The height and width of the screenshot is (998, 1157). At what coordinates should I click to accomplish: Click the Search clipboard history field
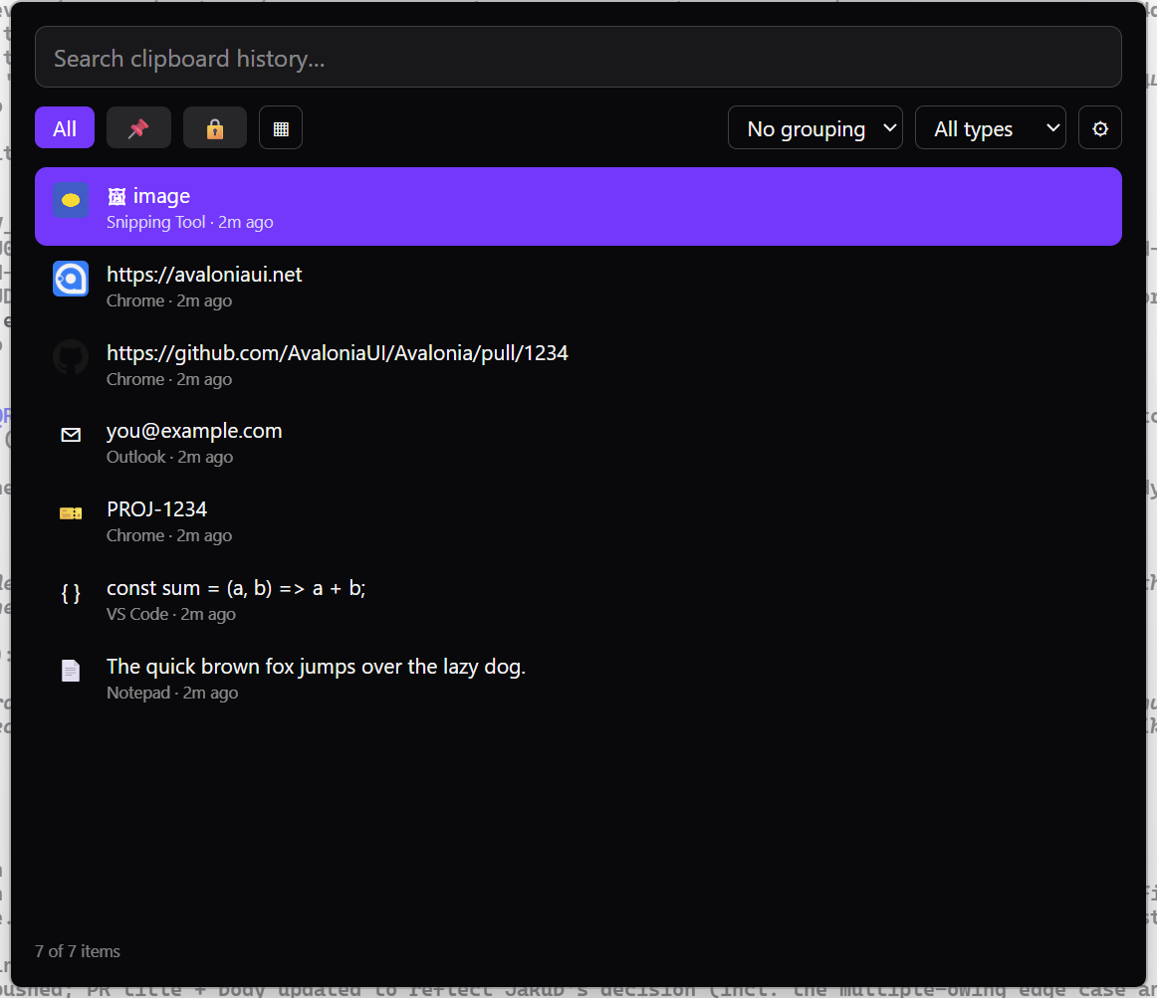tap(578, 58)
